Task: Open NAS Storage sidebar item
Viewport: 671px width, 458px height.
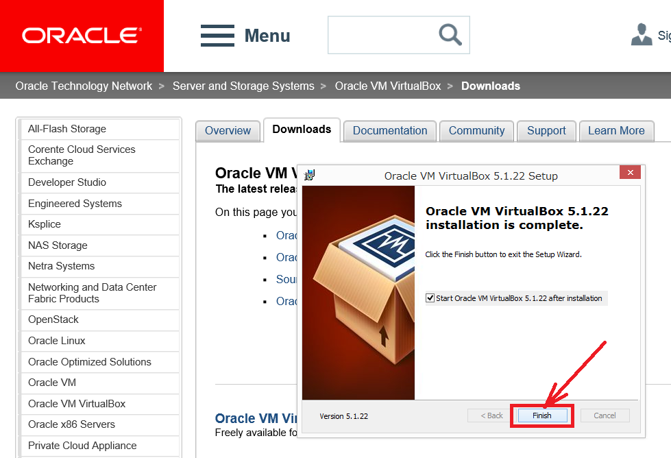Action: click(99, 245)
